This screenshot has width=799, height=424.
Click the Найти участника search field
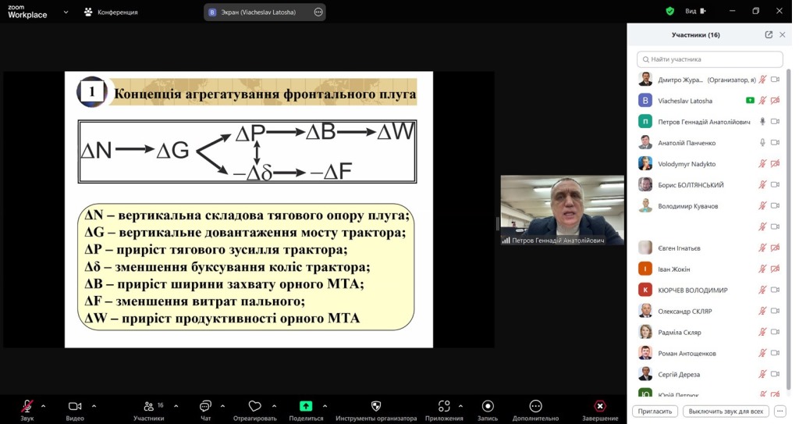(709, 59)
